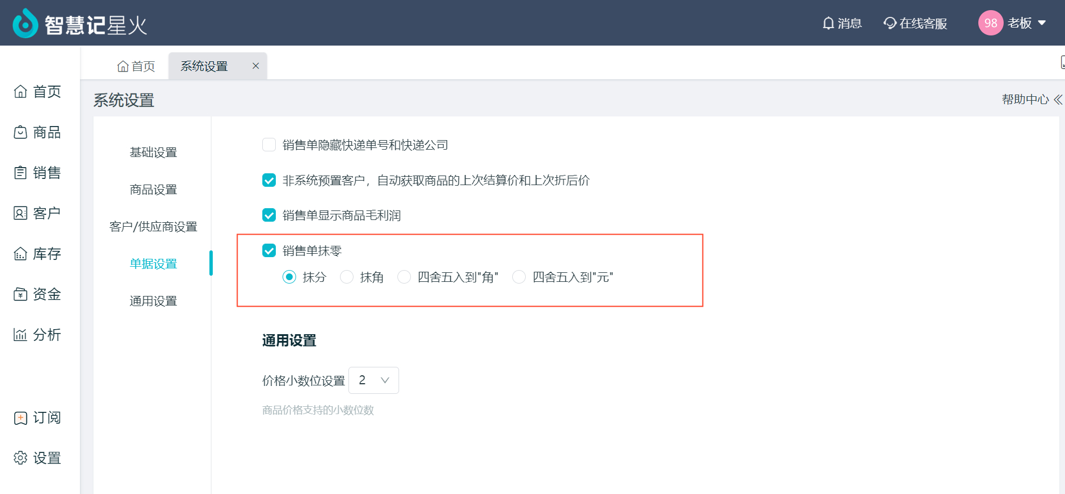Viewport: 1065px width, 494px height.
Task: Click 首页 house icon in sidebar
Action: (20, 91)
